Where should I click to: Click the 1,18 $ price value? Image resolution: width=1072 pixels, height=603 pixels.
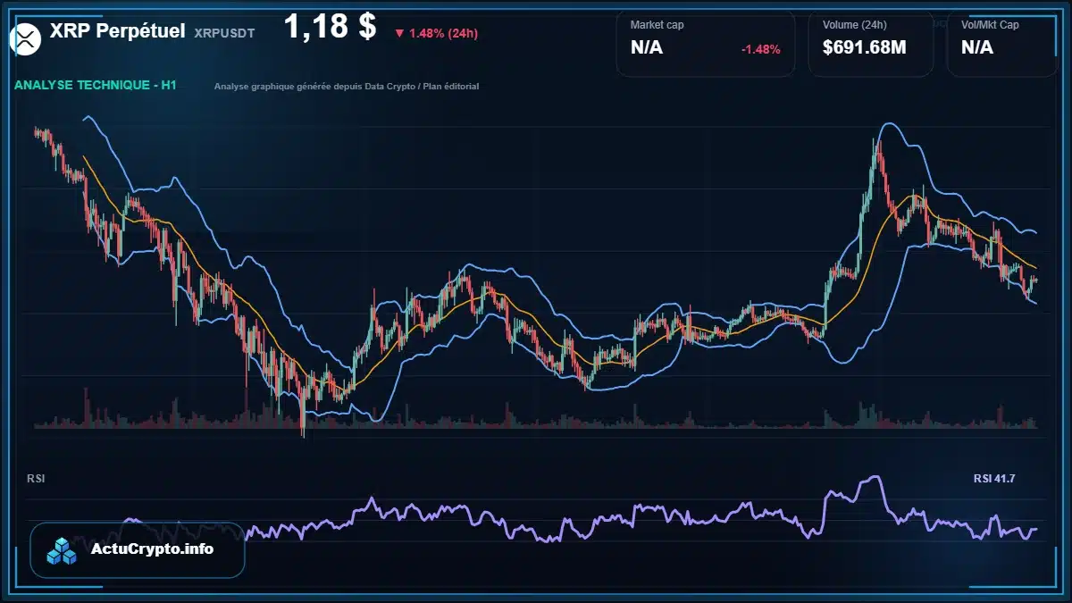click(x=330, y=27)
